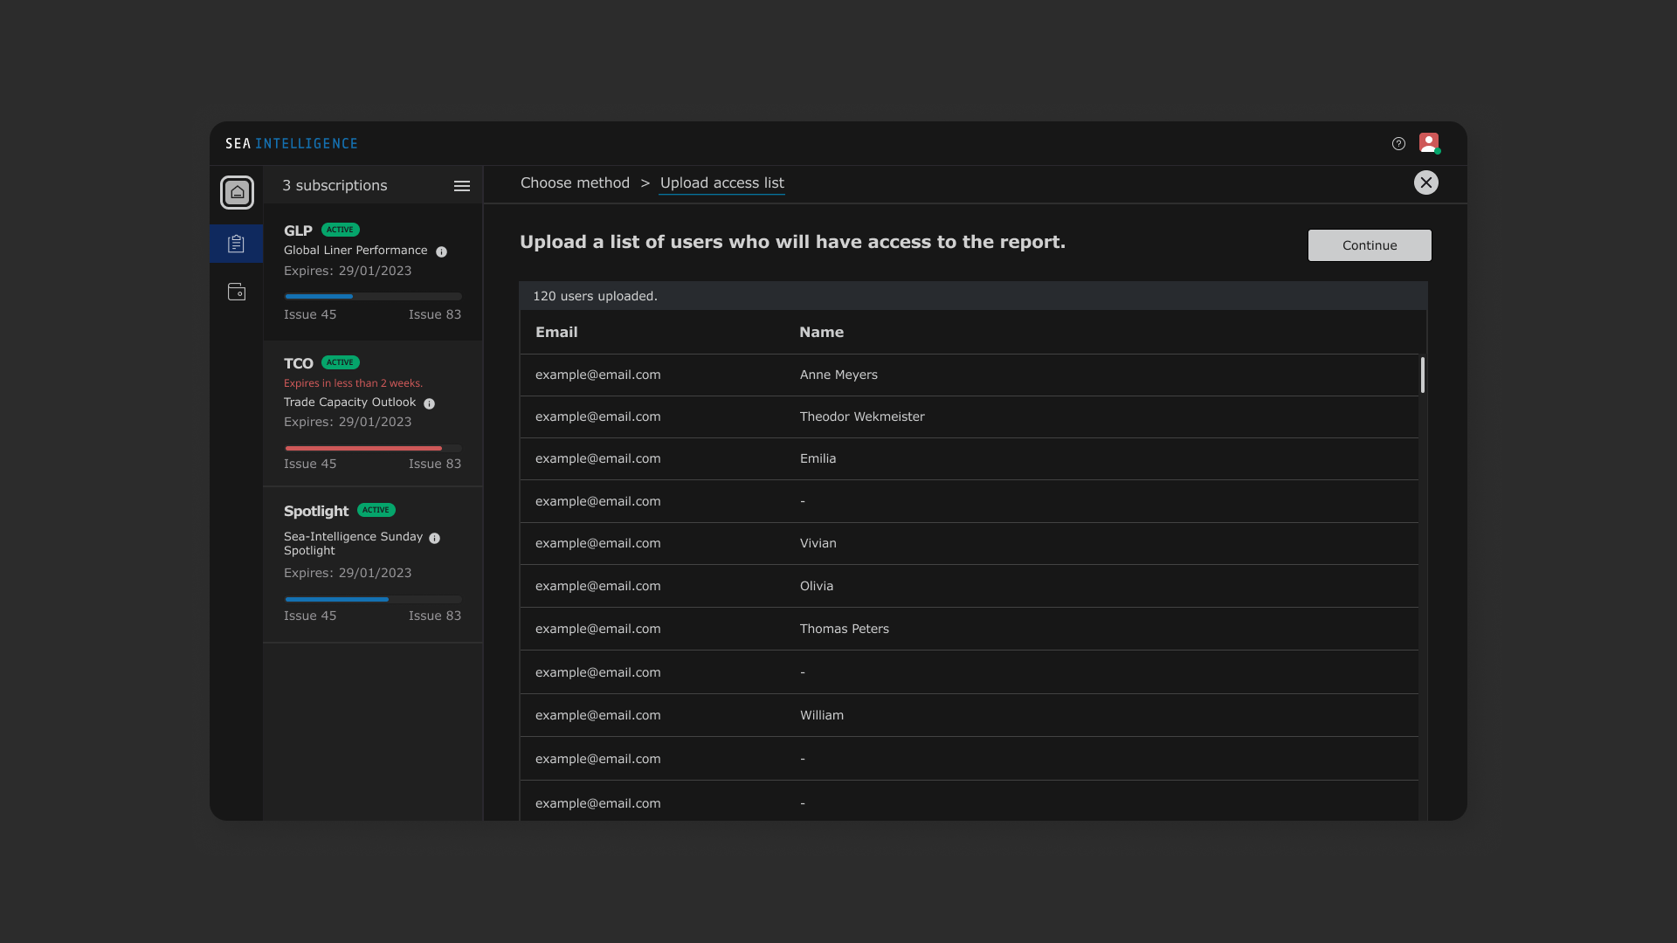The height and width of the screenshot is (943, 1677).
Task: Navigate back via the Choose method breadcrumb
Action: tap(574, 183)
